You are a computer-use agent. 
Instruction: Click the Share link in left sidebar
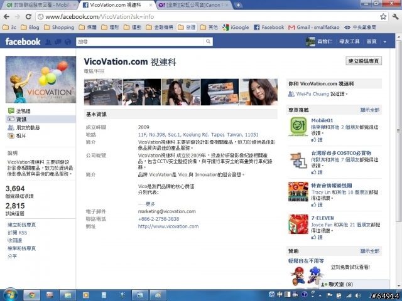tap(12, 256)
